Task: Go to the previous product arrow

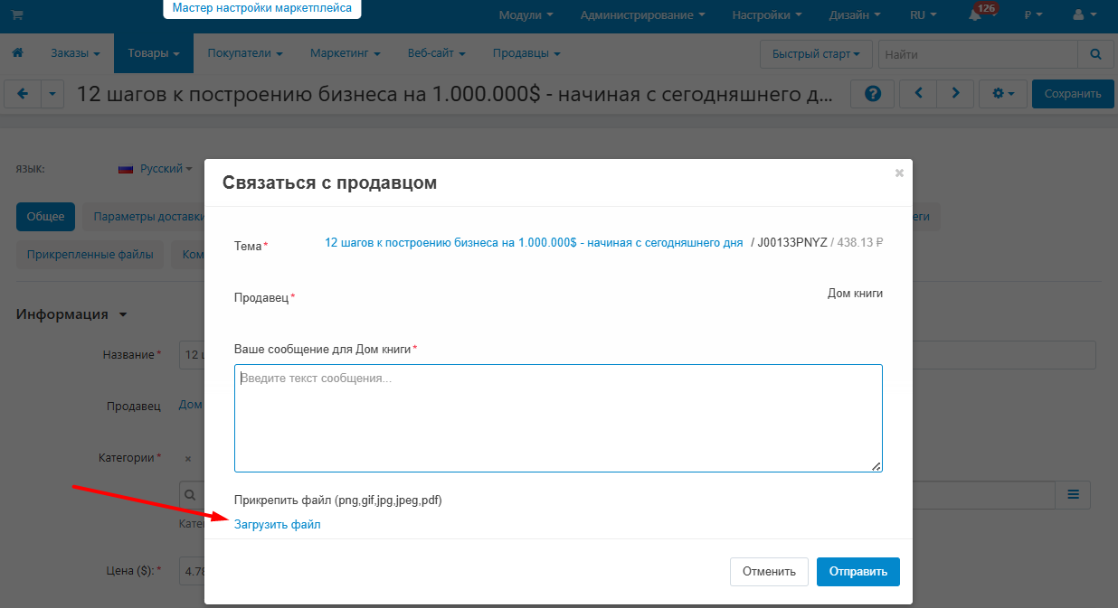Action: tap(918, 94)
